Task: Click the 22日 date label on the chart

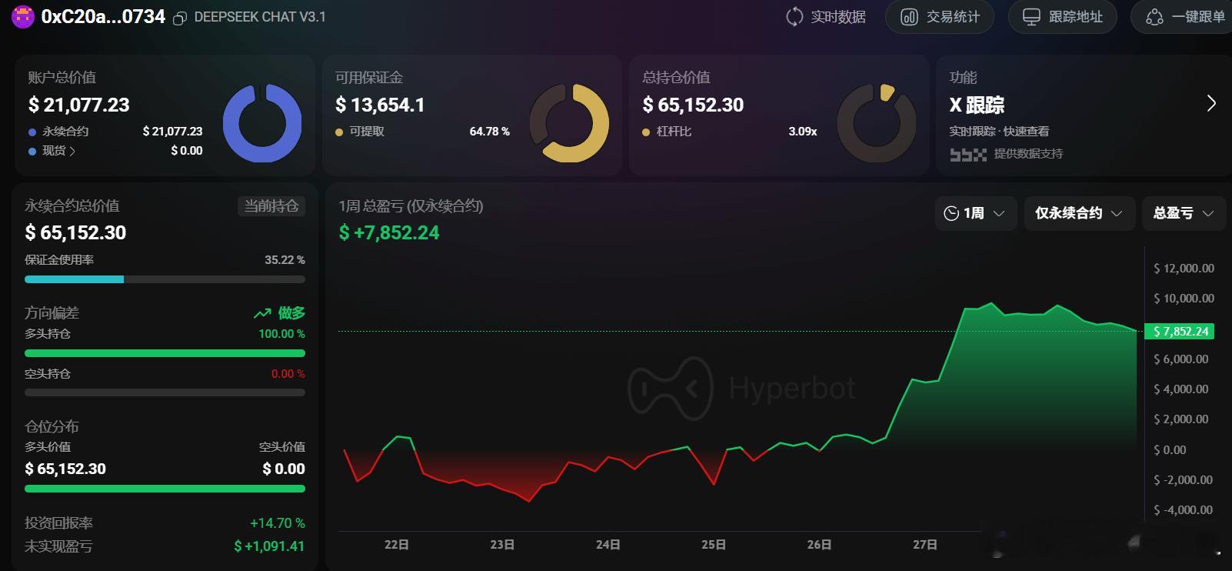Action: point(397,545)
